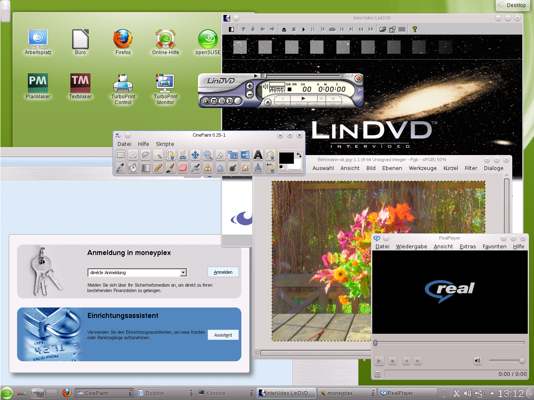Select the intelligent scissors tool in CinePaint

coord(183,155)
